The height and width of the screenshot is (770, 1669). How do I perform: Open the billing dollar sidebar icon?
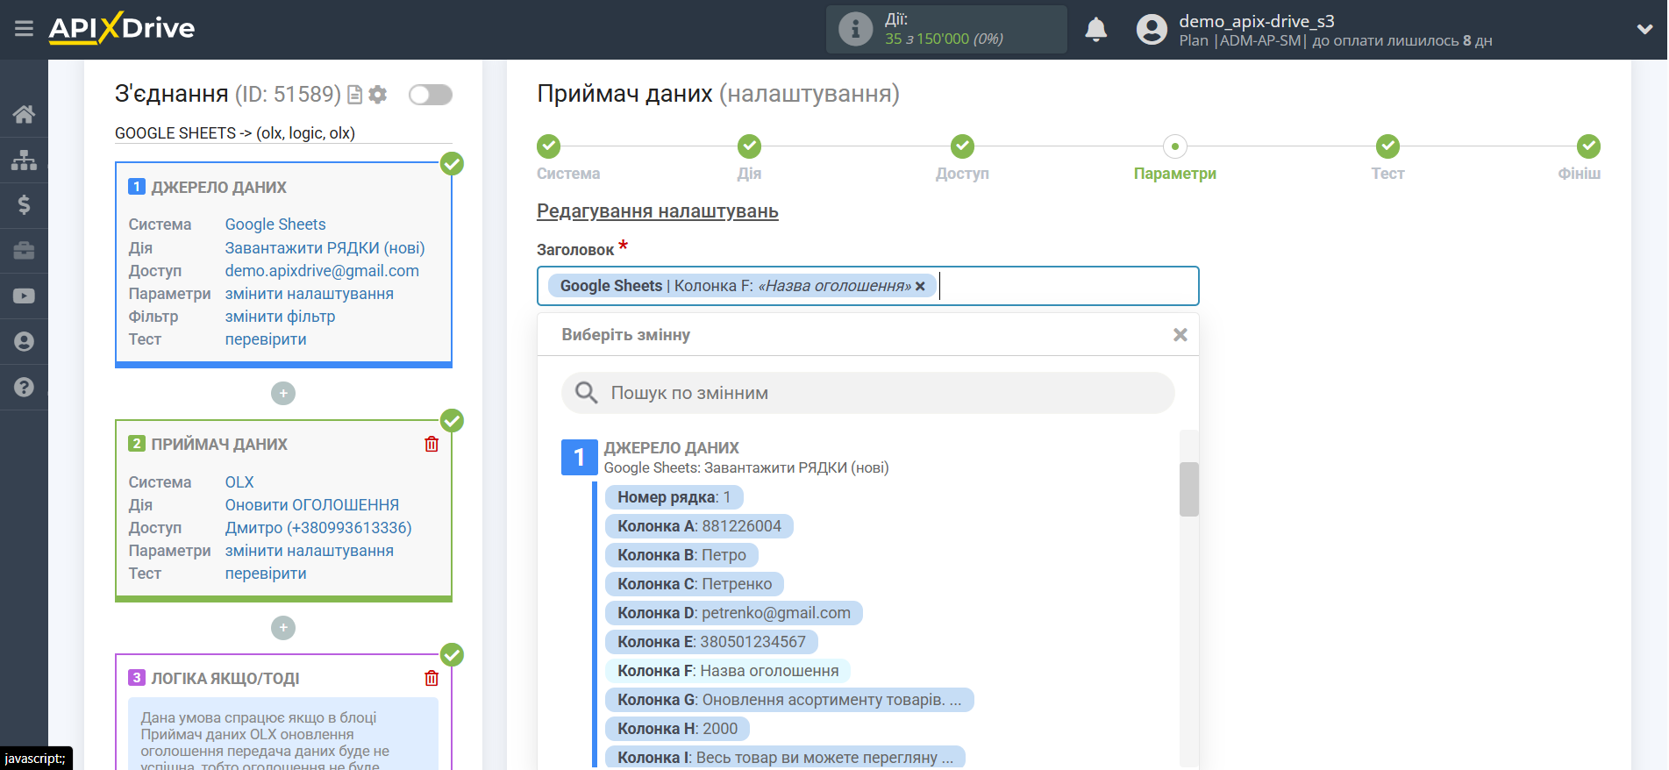pyautogui.click(x=24, y=205)
